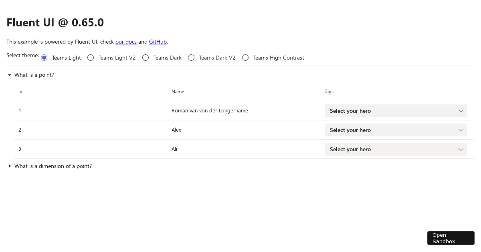Select the Teams Light V2 theme
Screen dimensions: 481x252
click(90, 58)
